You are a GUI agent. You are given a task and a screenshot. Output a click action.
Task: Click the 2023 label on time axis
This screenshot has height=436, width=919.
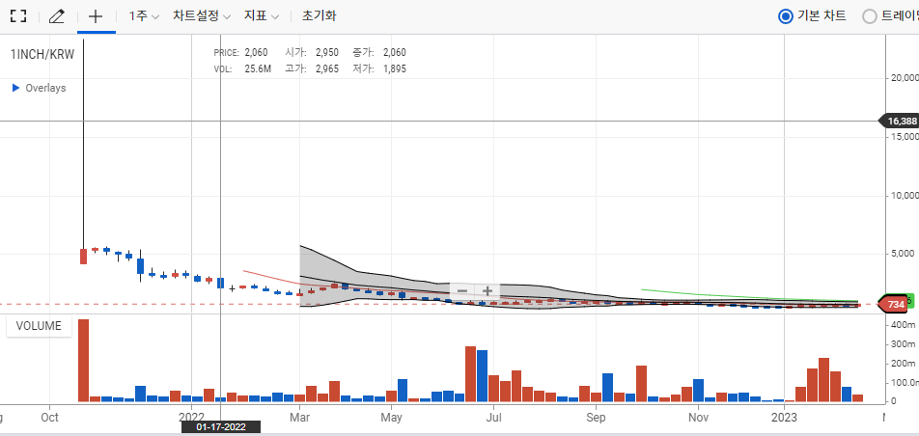click(784, 418)
